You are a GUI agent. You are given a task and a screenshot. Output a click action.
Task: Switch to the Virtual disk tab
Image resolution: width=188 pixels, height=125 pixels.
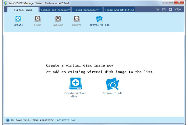(23, 10)
